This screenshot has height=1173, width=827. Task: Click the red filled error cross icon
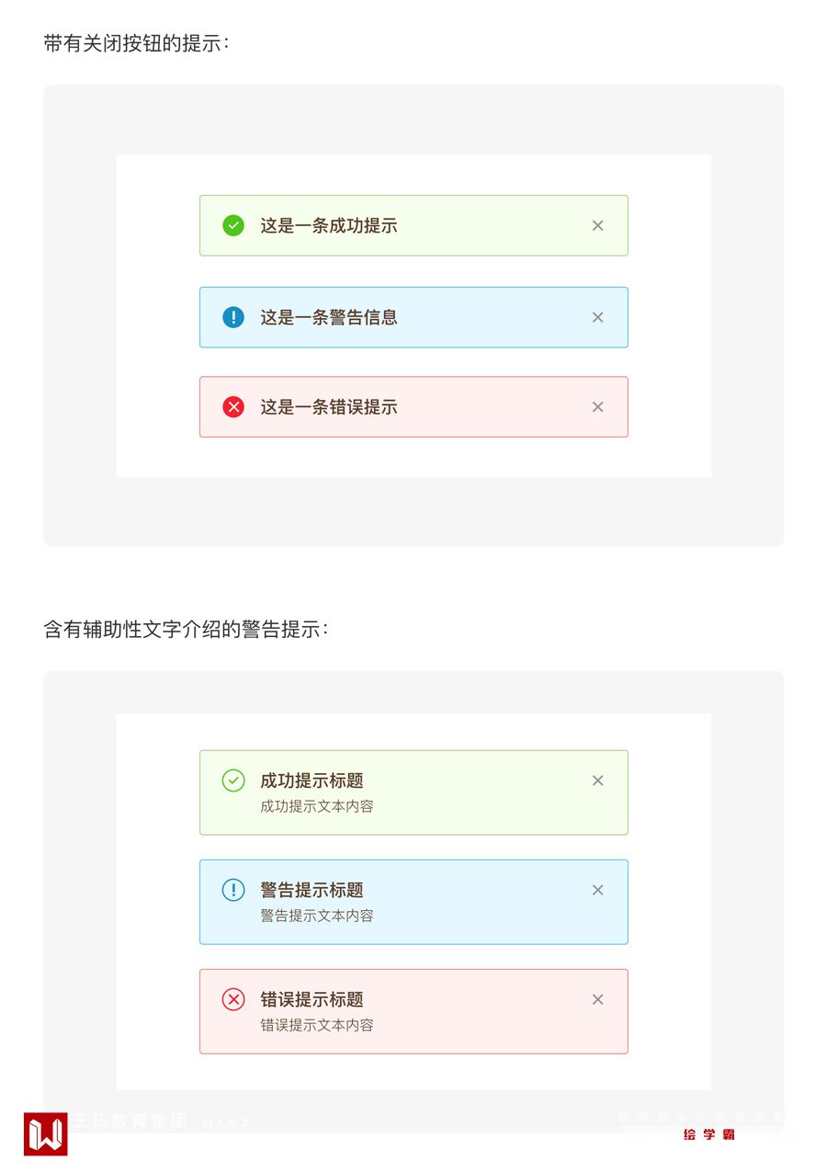[x=233, y=406]
